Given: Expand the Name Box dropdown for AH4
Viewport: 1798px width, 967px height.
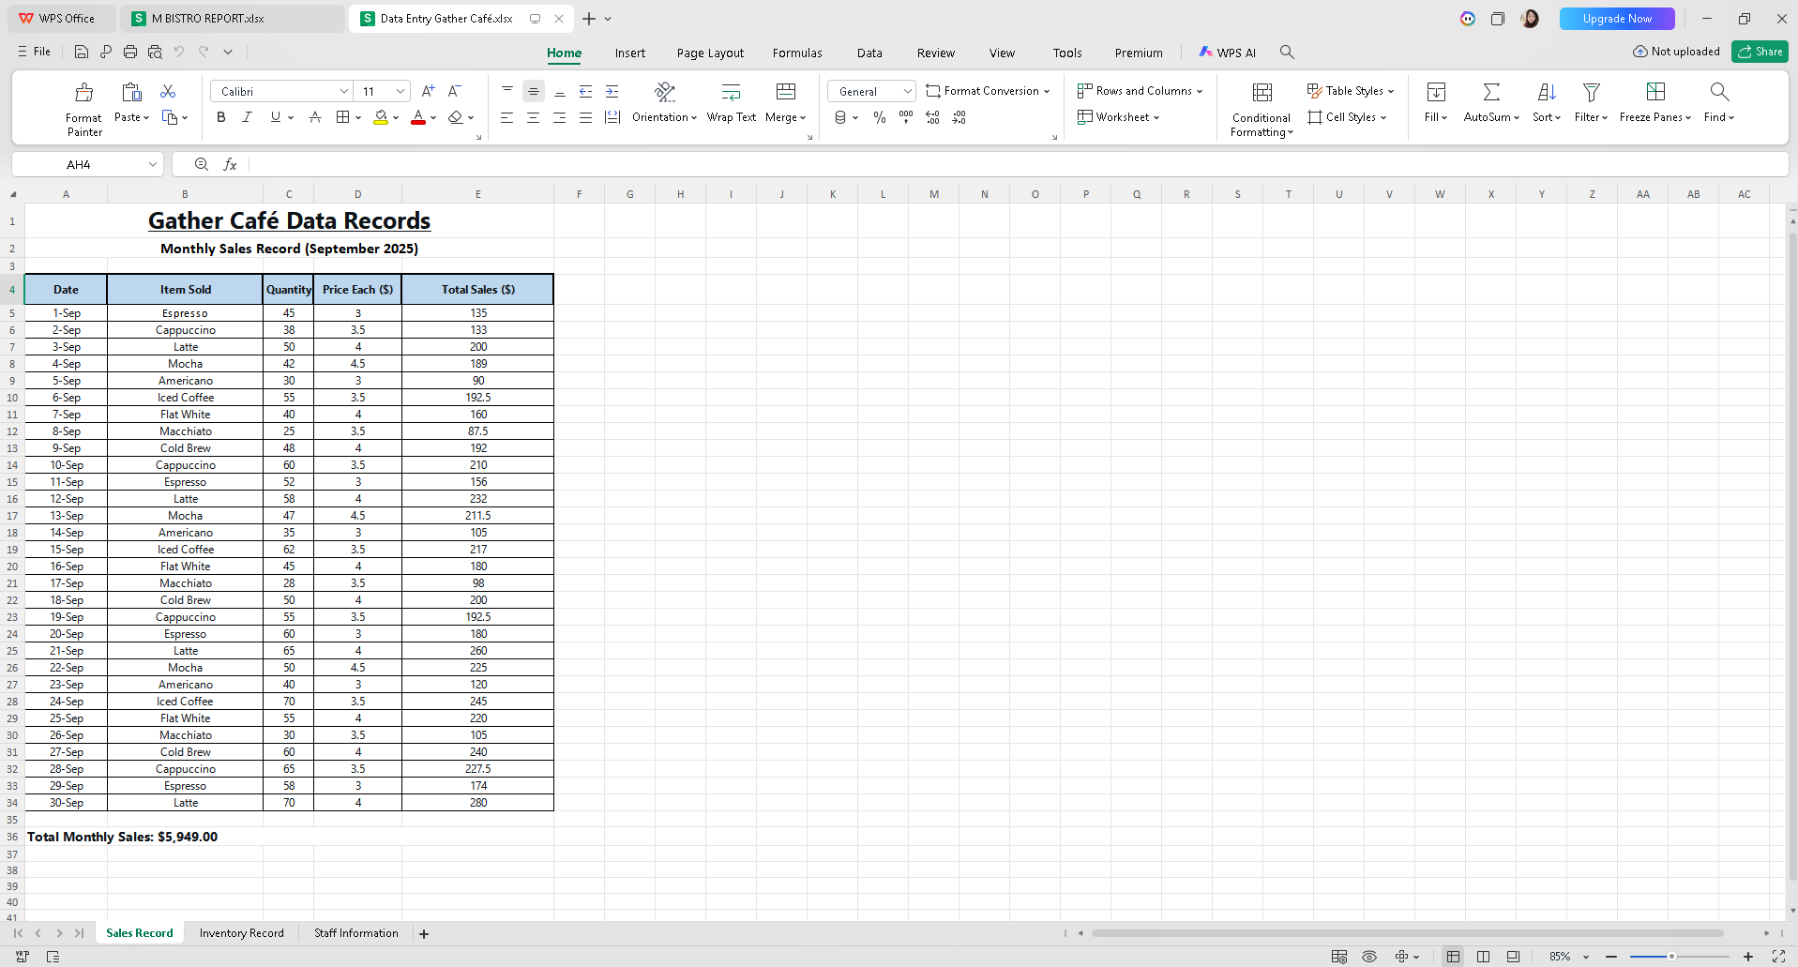Looking at the screenshot, I should pyautogui.click(x=152, y=164).
